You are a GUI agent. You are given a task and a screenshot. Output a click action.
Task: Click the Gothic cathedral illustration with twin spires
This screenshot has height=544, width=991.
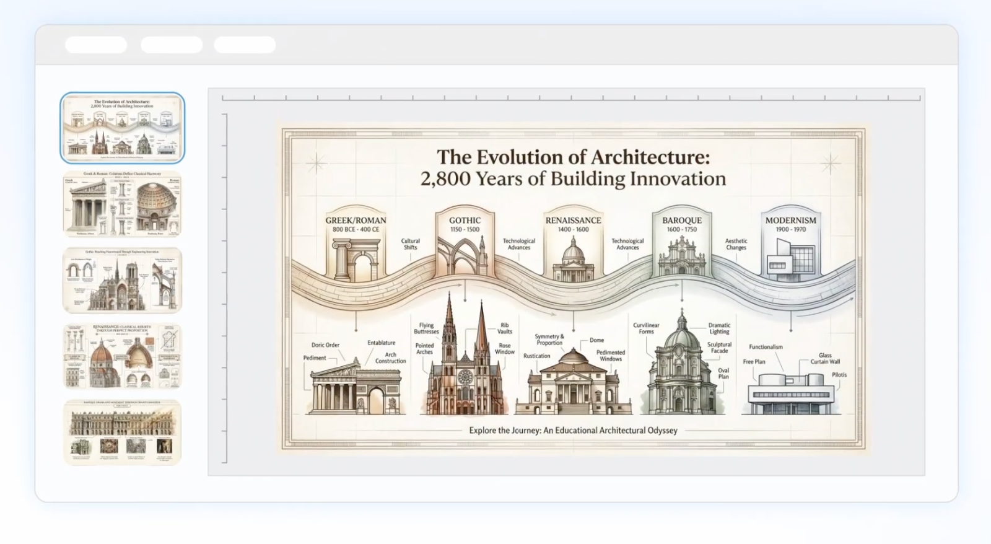(465, 366)
